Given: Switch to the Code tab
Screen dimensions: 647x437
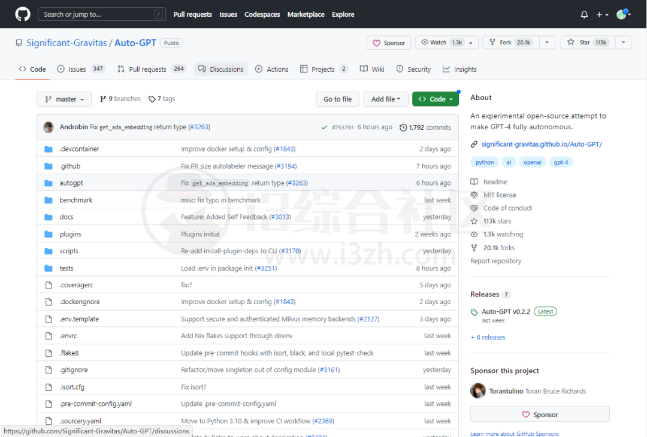Looking at the screenshot, I should (x=32, y=69).
